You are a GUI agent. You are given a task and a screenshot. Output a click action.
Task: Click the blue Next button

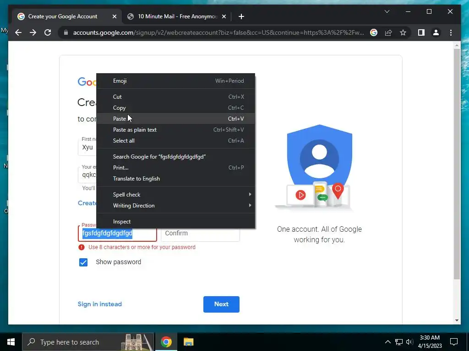click(x=221, y=304)
